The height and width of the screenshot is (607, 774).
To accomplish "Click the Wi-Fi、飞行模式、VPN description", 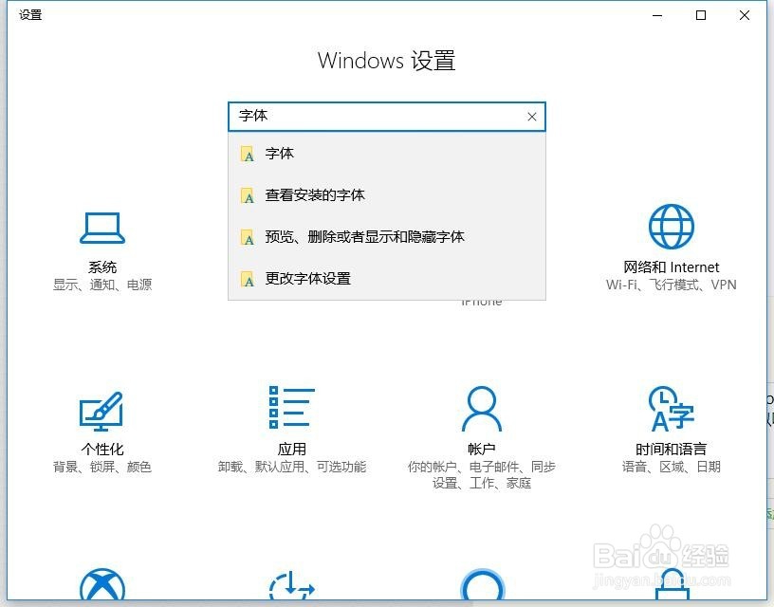I will (x=671, y=285).
